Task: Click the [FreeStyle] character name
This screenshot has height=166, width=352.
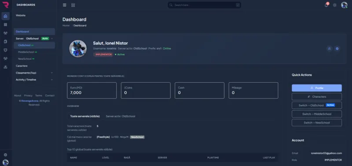Action: [103, 137]
